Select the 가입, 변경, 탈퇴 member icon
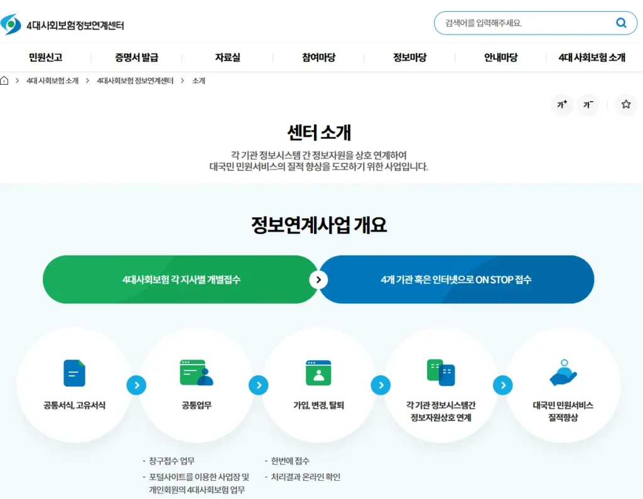This screenshot has width=643, height=499. coord(318,373)
